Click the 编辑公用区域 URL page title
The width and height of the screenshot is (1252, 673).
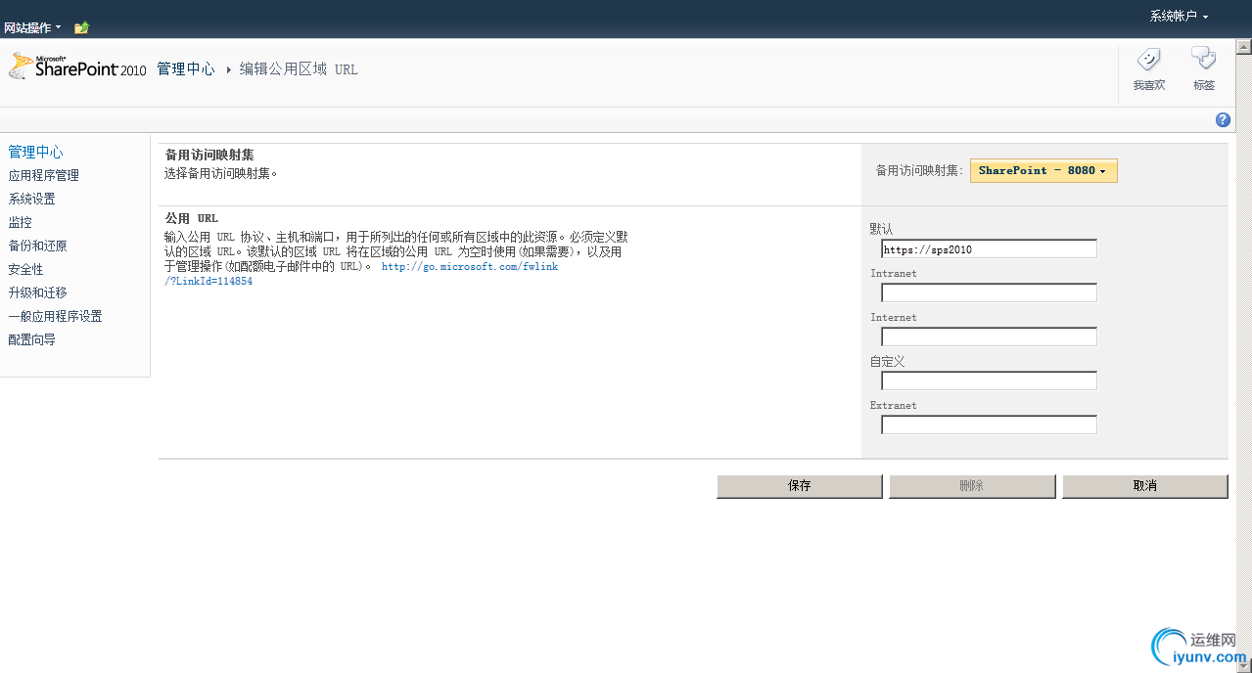(299, 69)
